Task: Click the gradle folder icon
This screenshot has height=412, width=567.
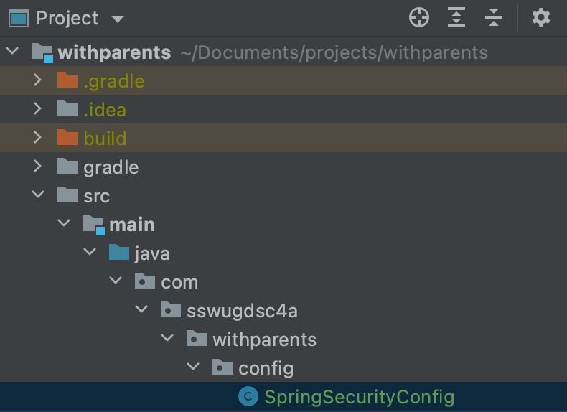Action: tap(67, 166)
